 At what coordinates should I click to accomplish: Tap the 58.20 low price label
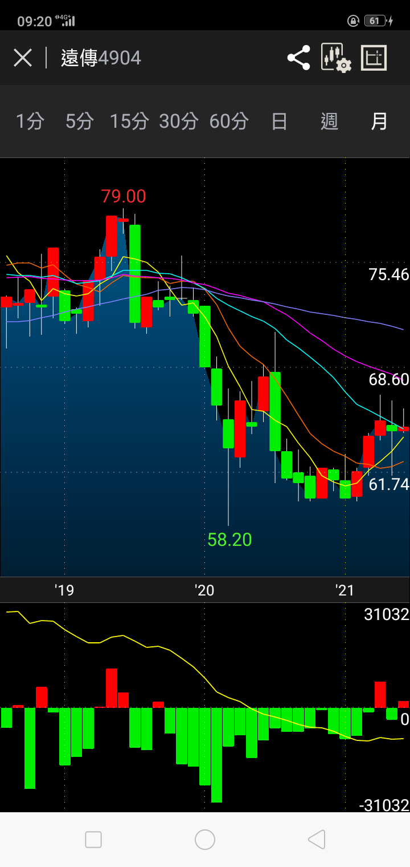[x=229, y=539]
